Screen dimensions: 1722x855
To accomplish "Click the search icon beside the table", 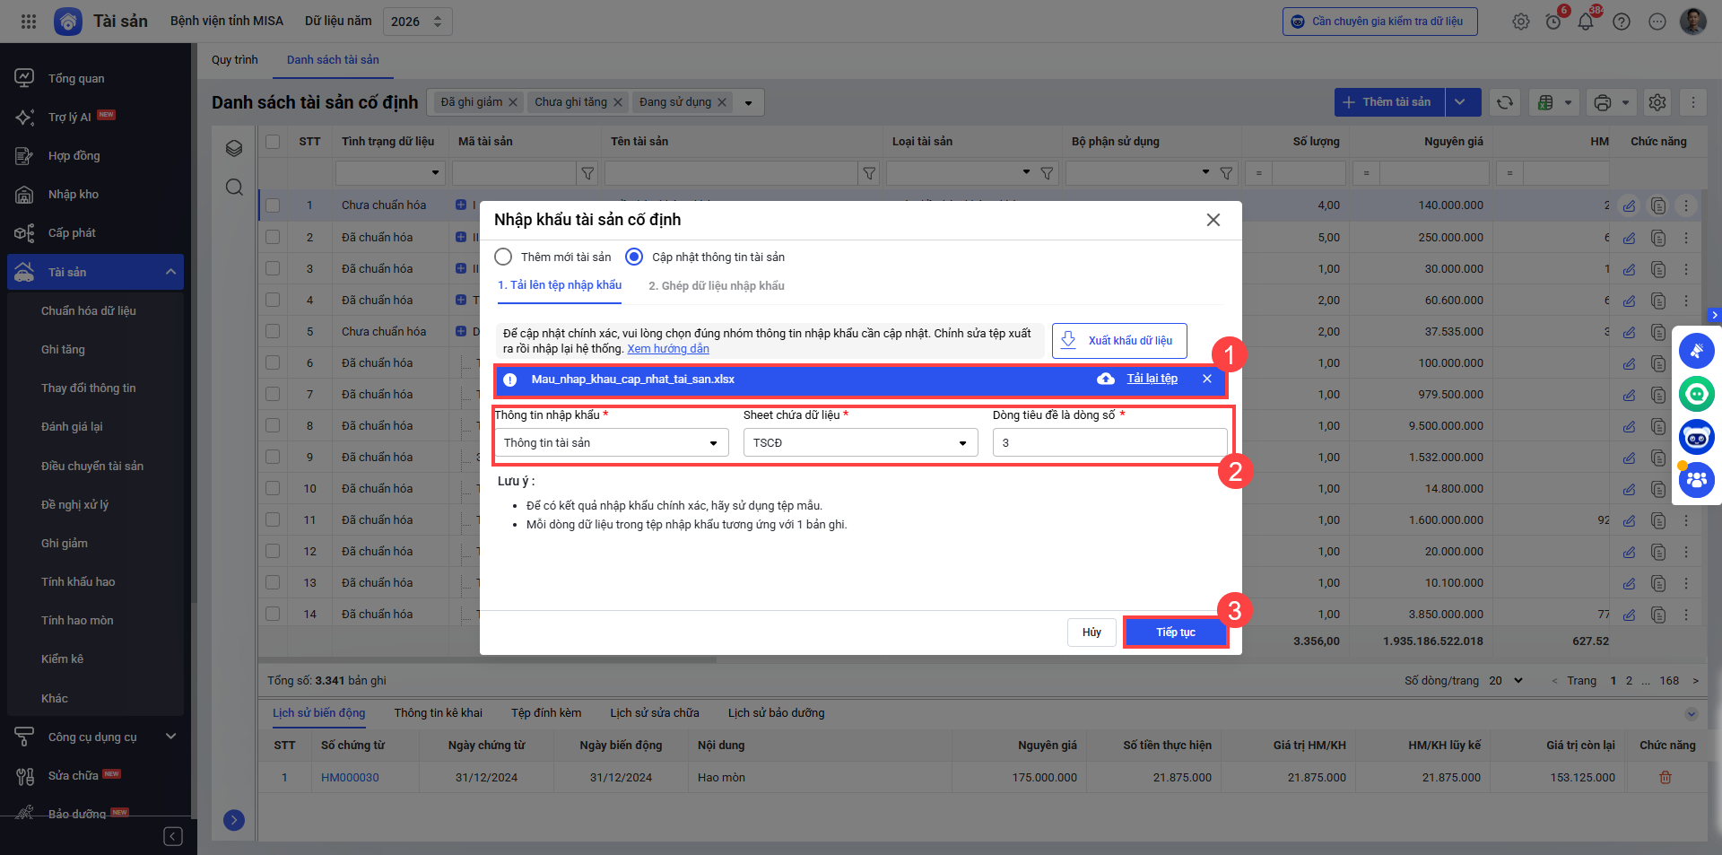I will click(234, 187).
